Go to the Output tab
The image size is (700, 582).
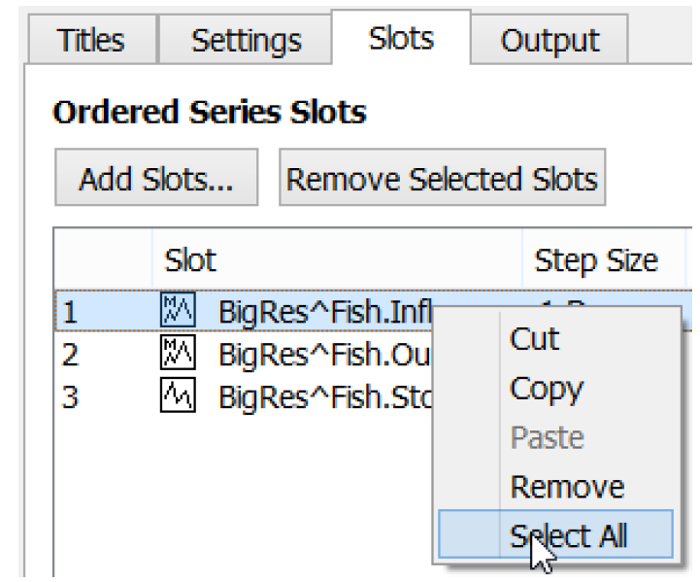click(550, 41)
